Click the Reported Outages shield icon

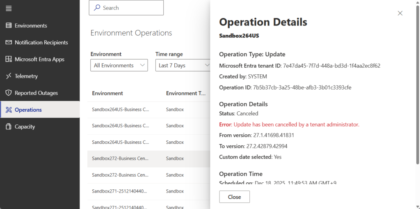(9, 93)
